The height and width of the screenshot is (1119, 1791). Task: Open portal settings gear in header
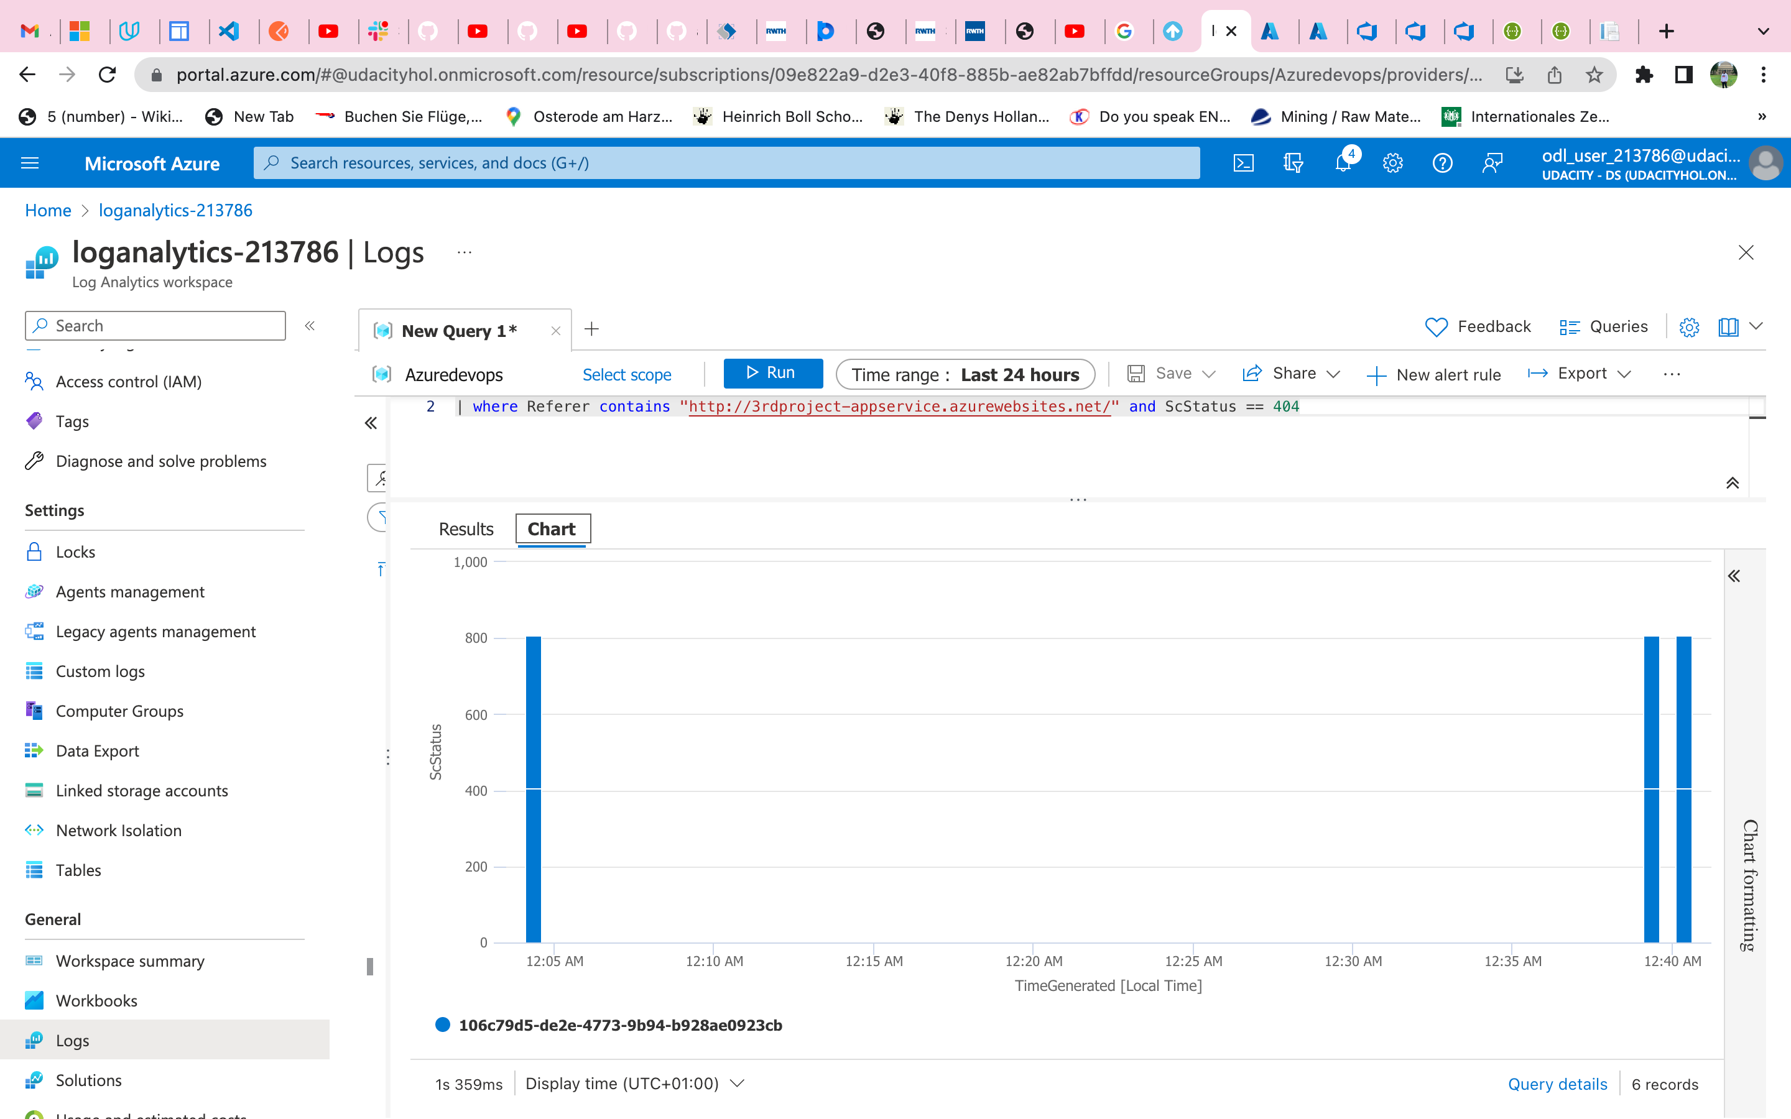[1392, 163]
